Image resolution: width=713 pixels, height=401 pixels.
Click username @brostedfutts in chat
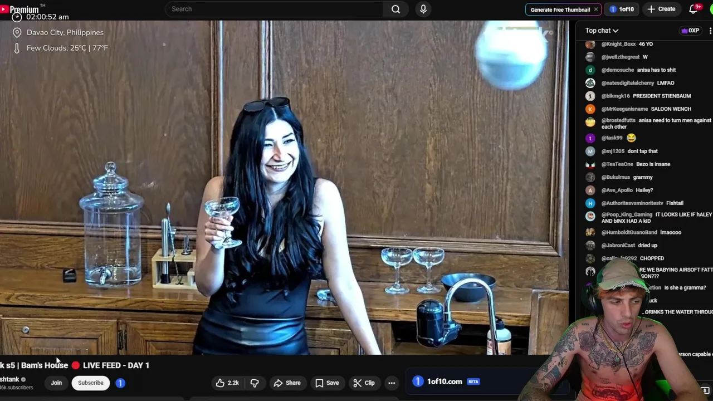[x=618, y=120]
